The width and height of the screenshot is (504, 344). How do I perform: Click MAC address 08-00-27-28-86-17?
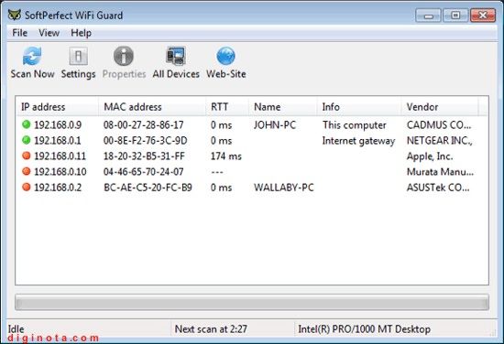click(143, 124)
